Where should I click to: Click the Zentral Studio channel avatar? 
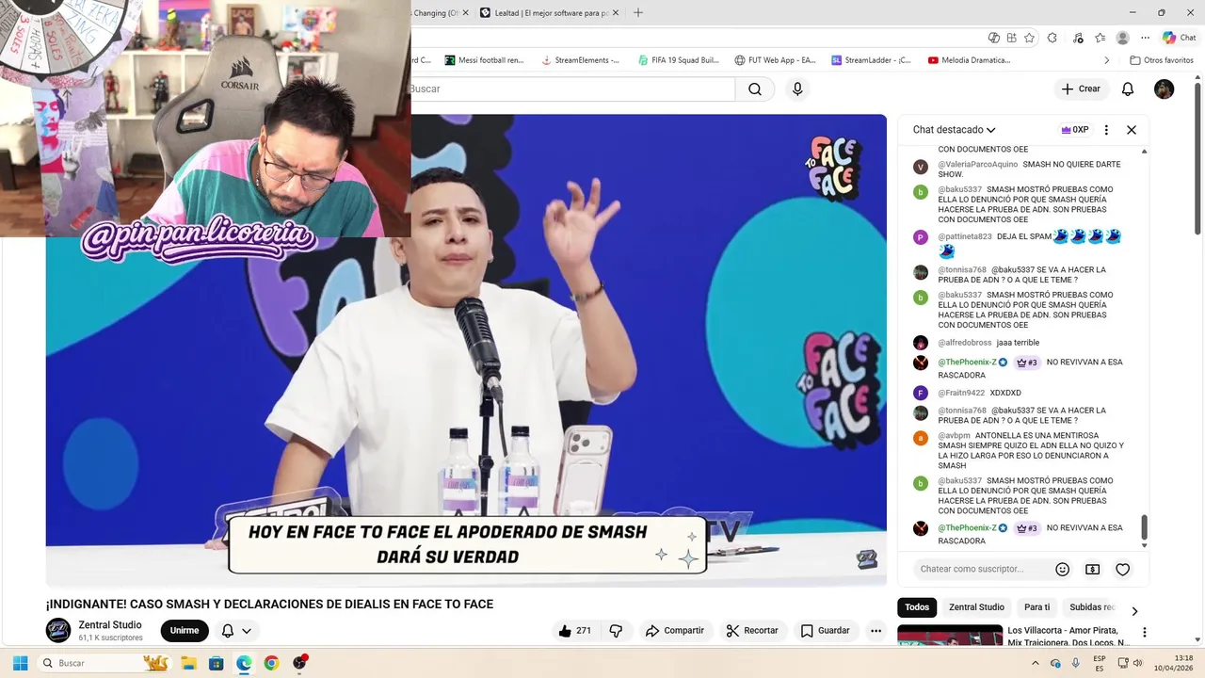58,630
